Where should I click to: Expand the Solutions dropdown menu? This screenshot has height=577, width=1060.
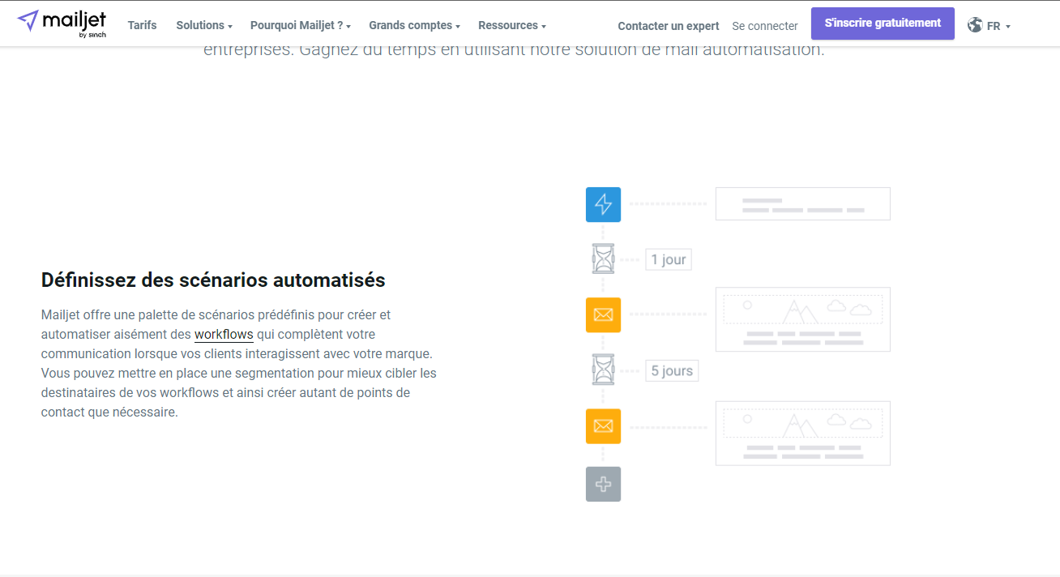tap(203, 25)
